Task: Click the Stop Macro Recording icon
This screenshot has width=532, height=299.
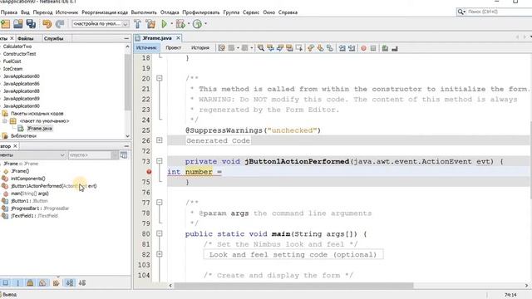Action: [x=373, y=48]
